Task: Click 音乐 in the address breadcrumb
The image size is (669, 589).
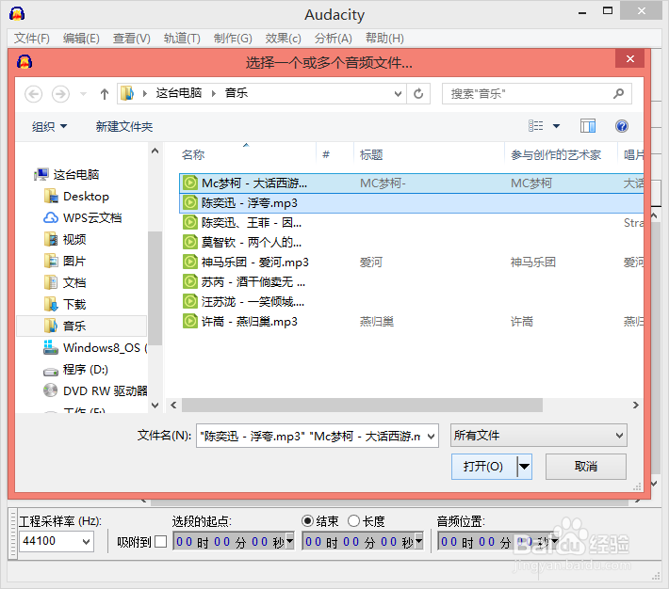Action: pos(236,93)
